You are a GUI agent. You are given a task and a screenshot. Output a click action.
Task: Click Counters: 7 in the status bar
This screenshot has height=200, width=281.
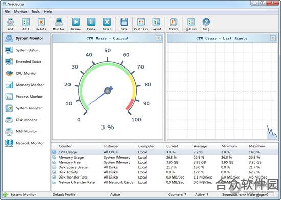coord(177,194)
